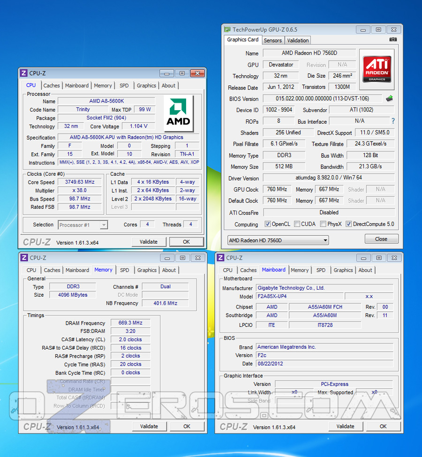422x457 pixels.
Task: Click the Code Name value Trinity
Action: (83, 109)
